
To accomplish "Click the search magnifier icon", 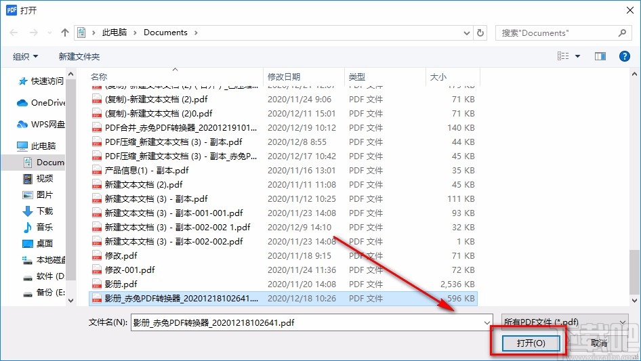I will (622, 33).
